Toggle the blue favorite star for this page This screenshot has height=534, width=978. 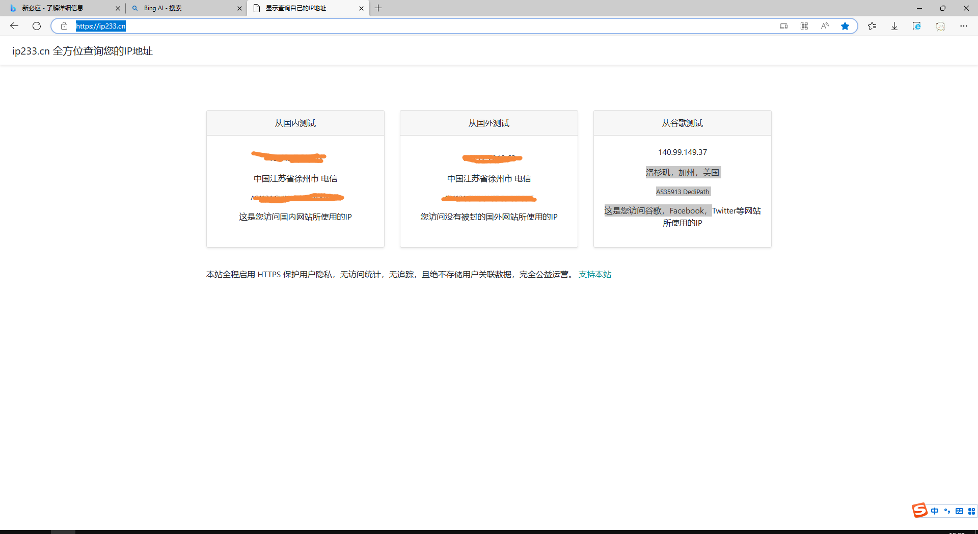pos(845,26)
